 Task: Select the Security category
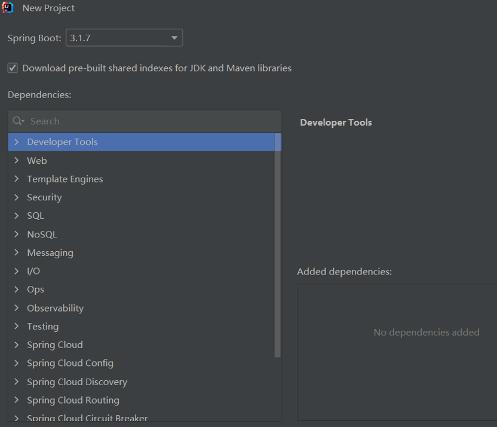[x=44, y=197]
